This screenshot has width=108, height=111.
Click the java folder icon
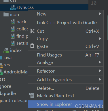pos(1,58)
